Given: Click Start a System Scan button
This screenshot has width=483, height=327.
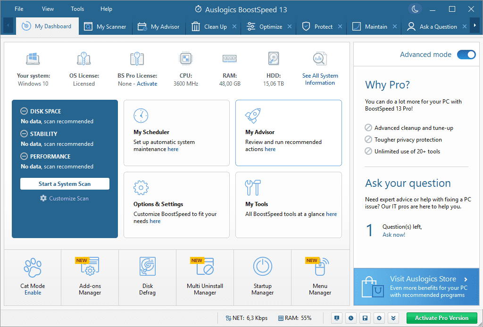Looking at the screenshot, I should (65, 184).
